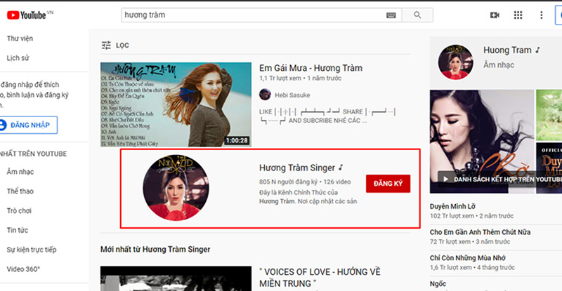
Task: Open the LỌC filter label
Action: (122, 46)
